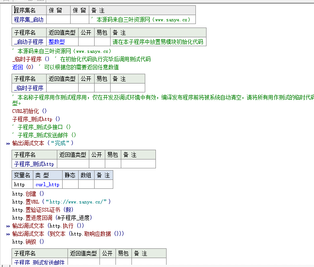Click the http.销毁 () code line
The height and width of the screenshot is (267, 314).
(x=28, y=242)
